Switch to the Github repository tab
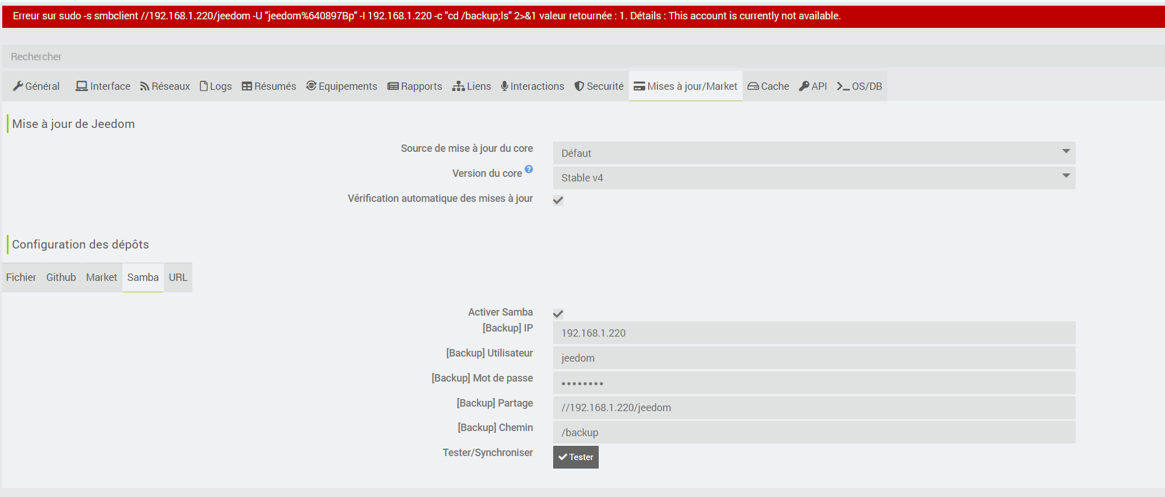This screenshot has height=497, width=1165. [x=61, y=278]
